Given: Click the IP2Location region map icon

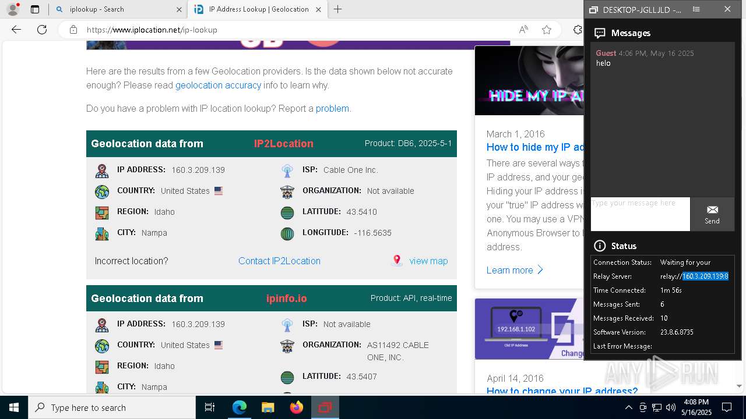Looking at the screenshot, I should pyautogui.click(x=102, y=212).
